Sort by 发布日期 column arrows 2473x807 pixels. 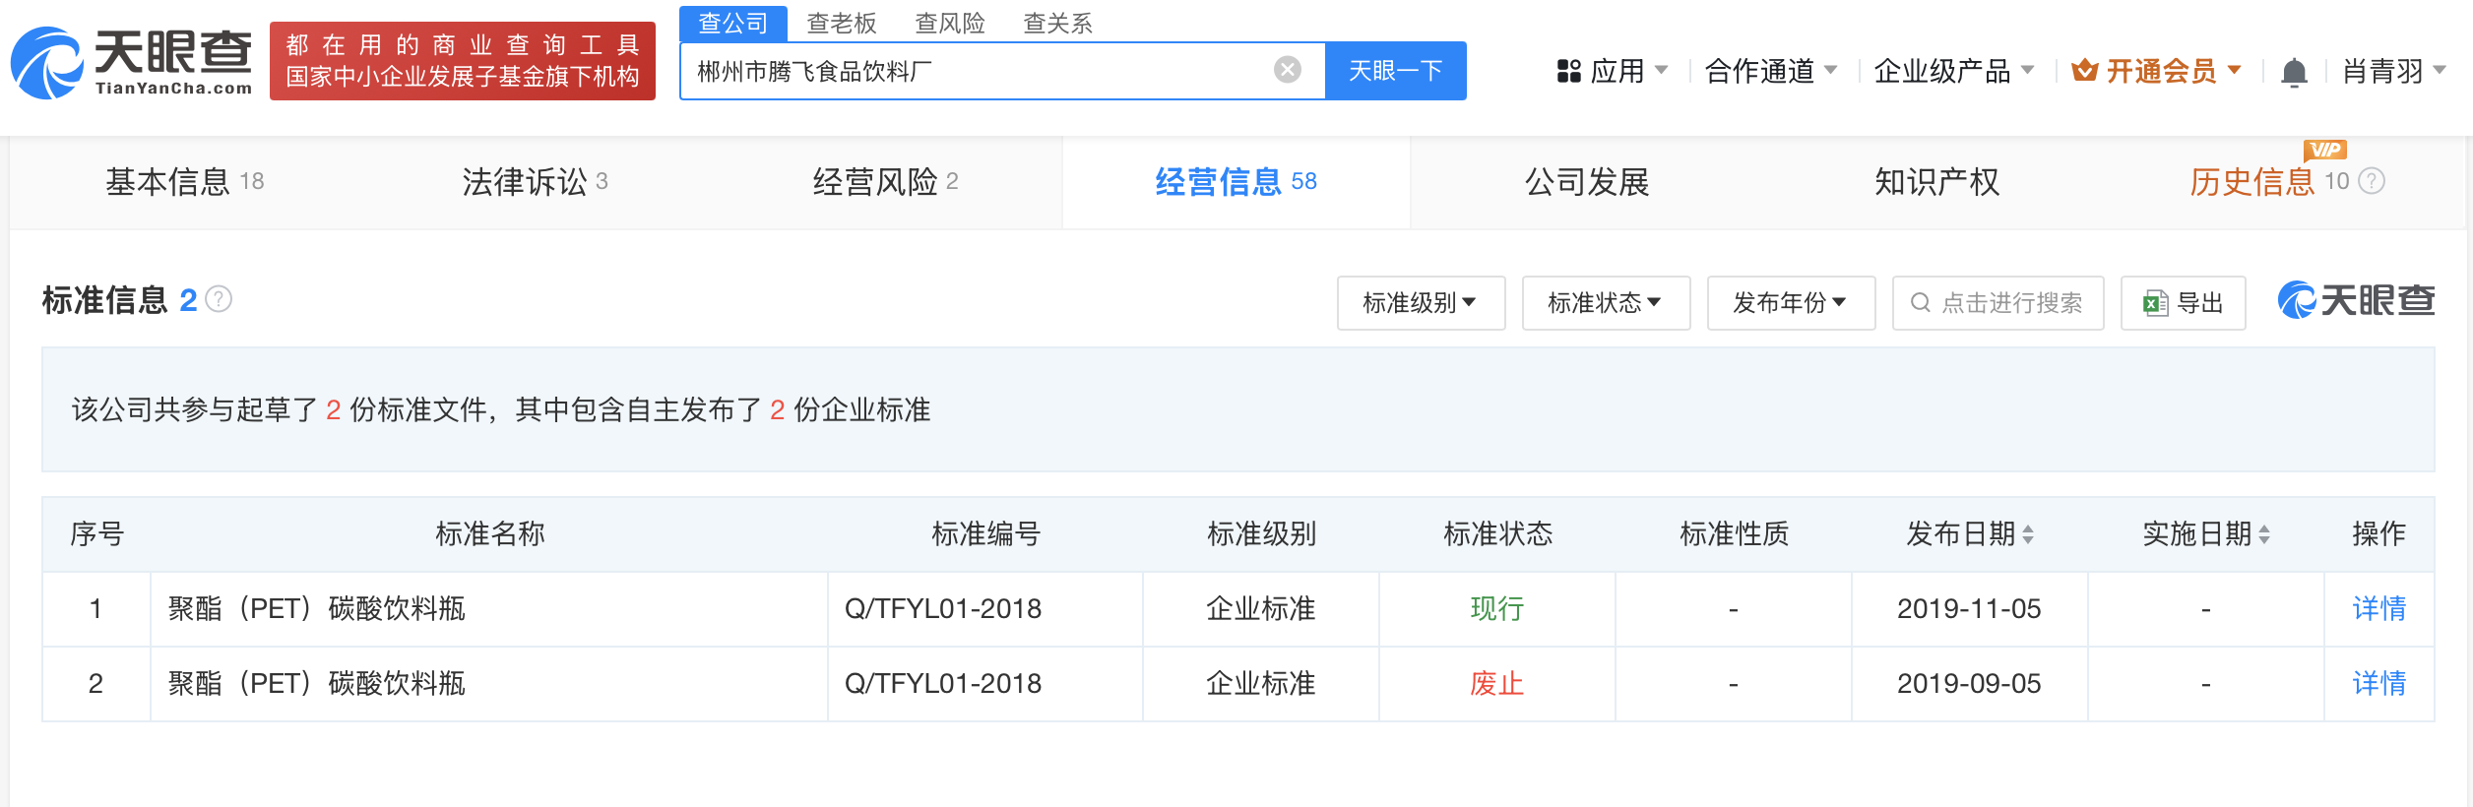click(2028, 534)
